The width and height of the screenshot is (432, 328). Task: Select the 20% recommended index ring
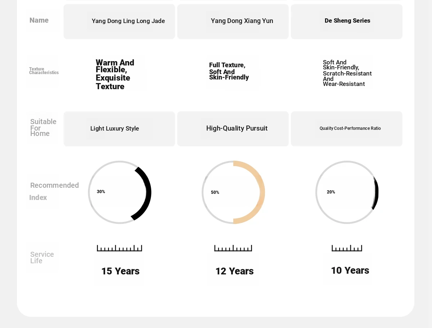[x=347, y=192]
